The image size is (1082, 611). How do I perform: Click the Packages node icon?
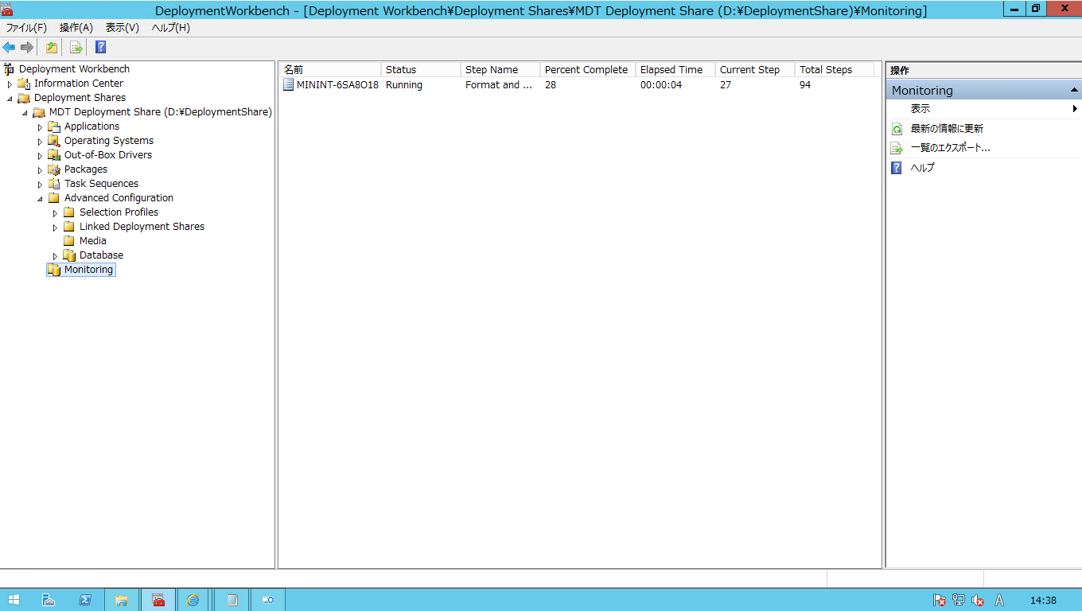[54, 169]
